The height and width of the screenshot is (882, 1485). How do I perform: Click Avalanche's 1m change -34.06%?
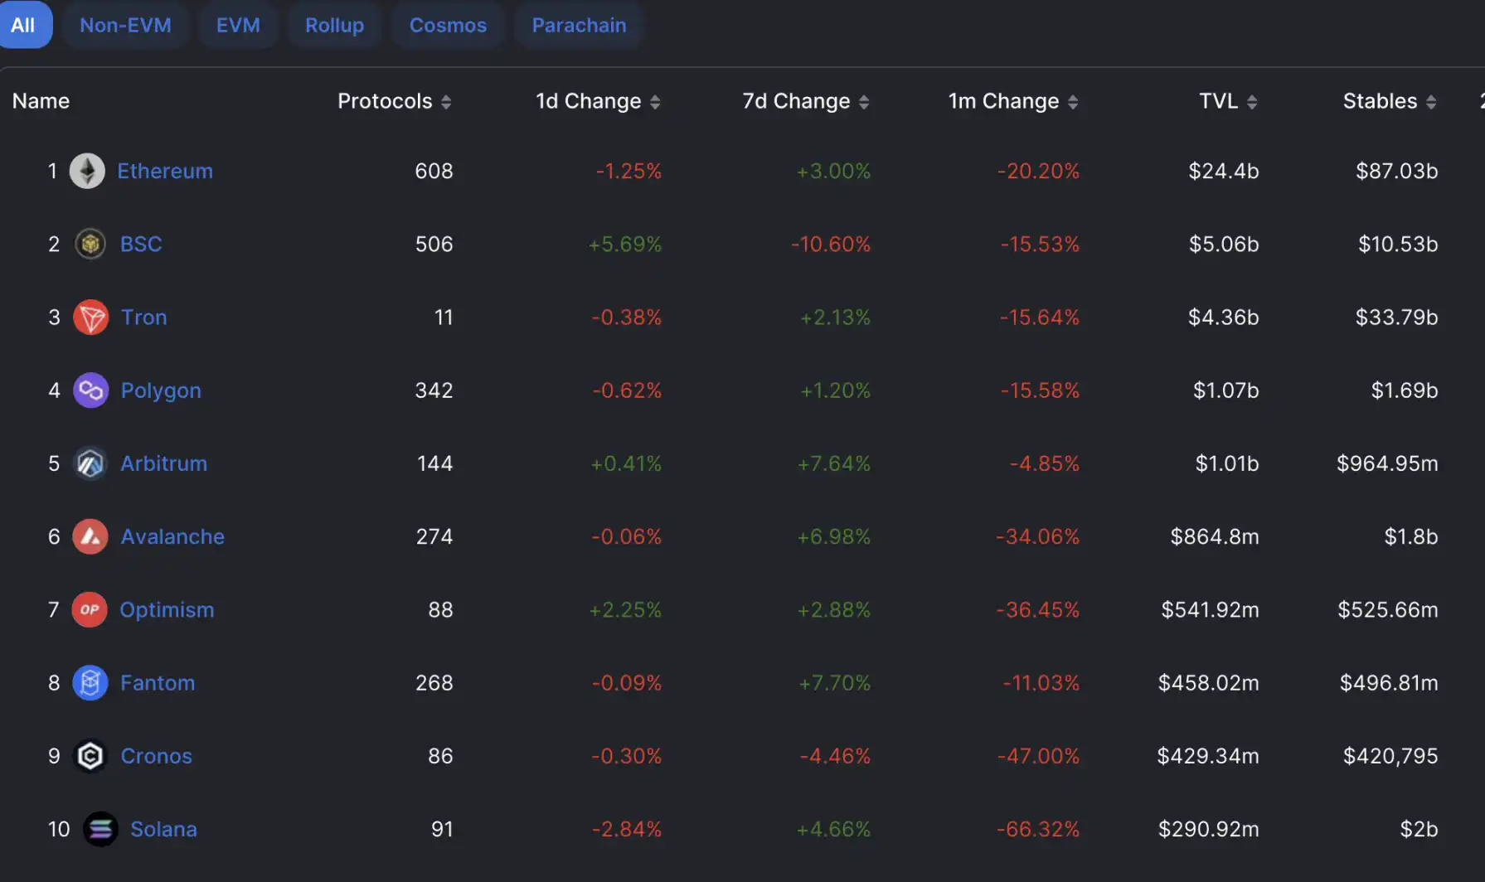coord(1038,536)
